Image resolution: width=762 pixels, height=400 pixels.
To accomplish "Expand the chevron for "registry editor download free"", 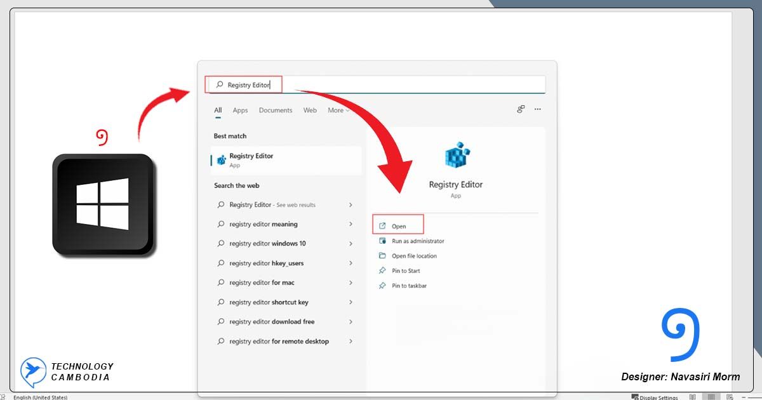I will (351, 322).
